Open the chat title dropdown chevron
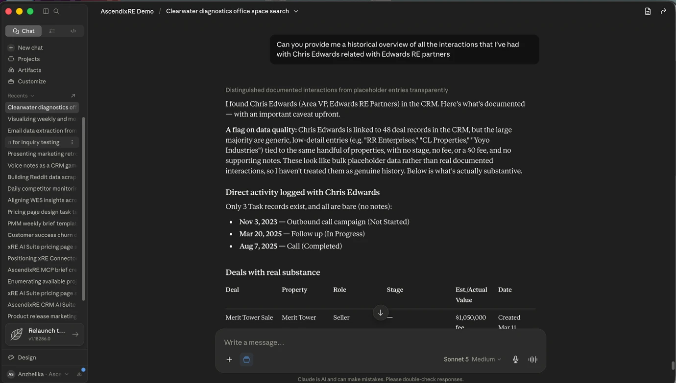The height and width of the screenshot is (383, 676). 296,11
